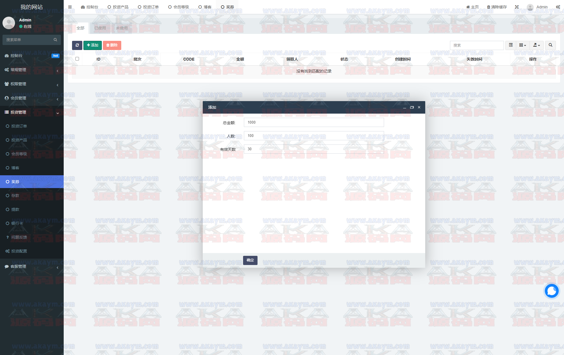Collapse the 投资管理 sidebar menu
564x355 pixels.
[31, 112]
